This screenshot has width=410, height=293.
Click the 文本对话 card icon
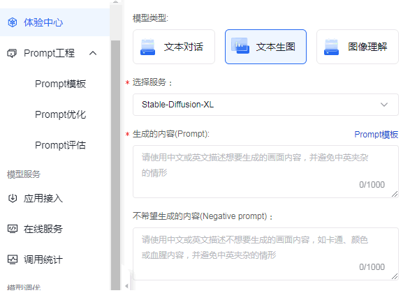click(x=148, y=47)
